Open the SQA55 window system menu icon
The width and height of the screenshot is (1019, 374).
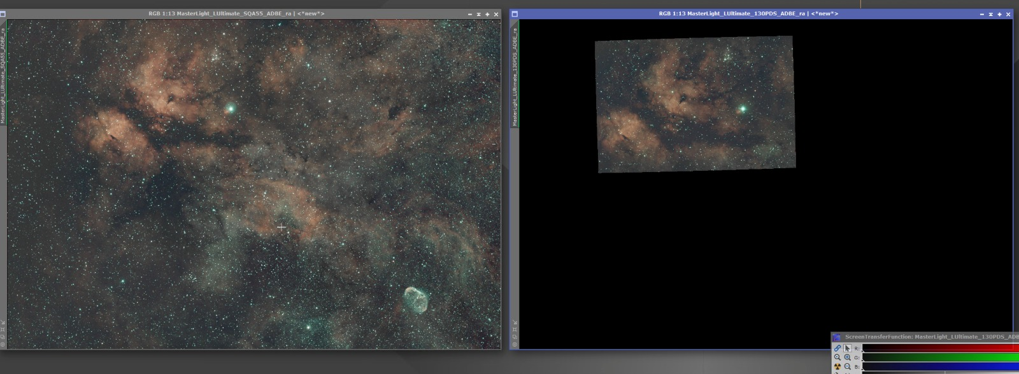click(x=3, y=13)
